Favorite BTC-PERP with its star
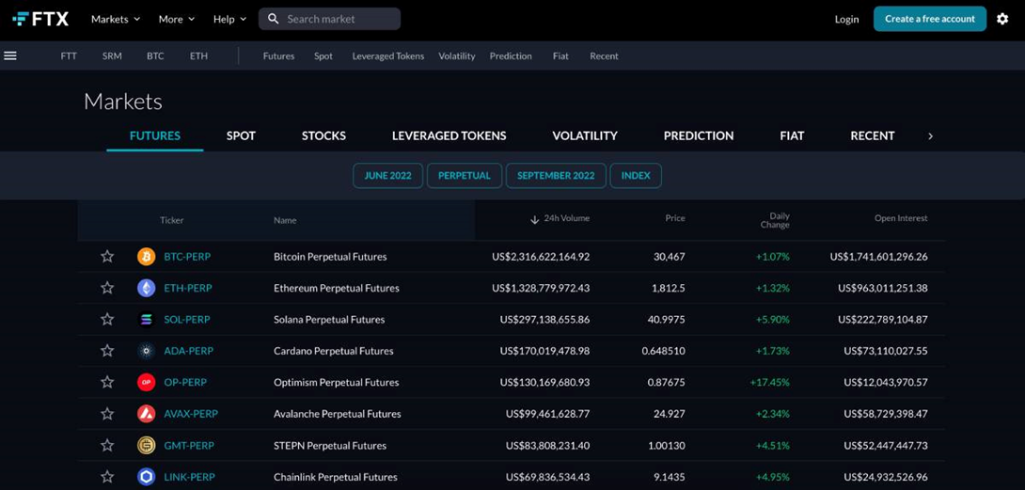Image resolution: width=1025 pixels, height=490 pixels. click(x=107, y=257)
